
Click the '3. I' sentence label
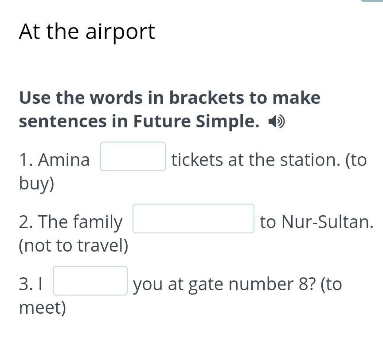31,284
